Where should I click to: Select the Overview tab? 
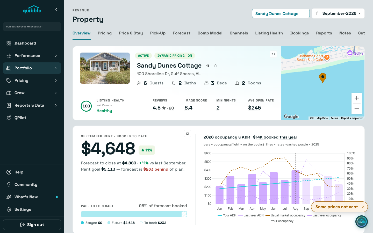pyautogui.click(x=82, y=33)
